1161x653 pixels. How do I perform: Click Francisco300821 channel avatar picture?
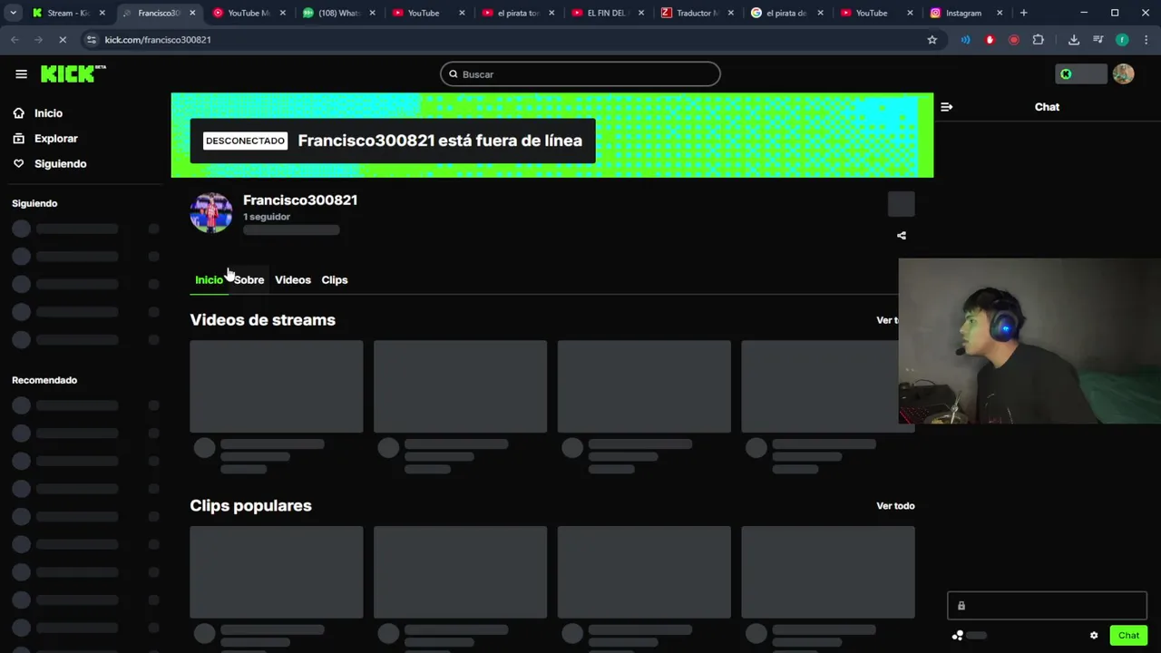click(x=211, y=213)
